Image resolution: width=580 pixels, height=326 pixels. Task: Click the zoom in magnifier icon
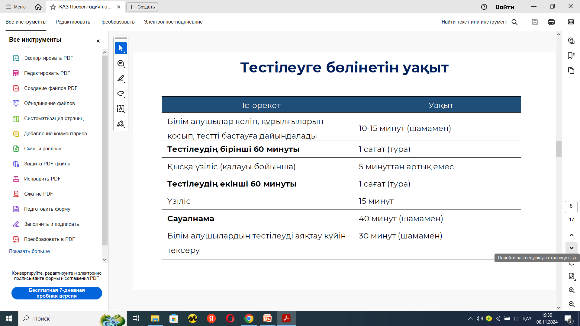pos(571,290)
